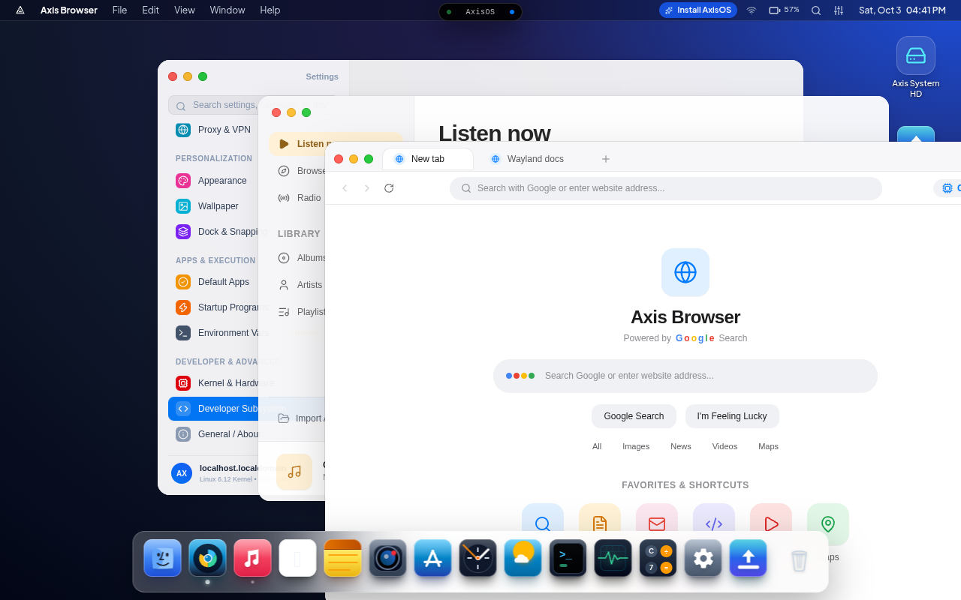Open System Settings gear in the dock

click(703, 558)
